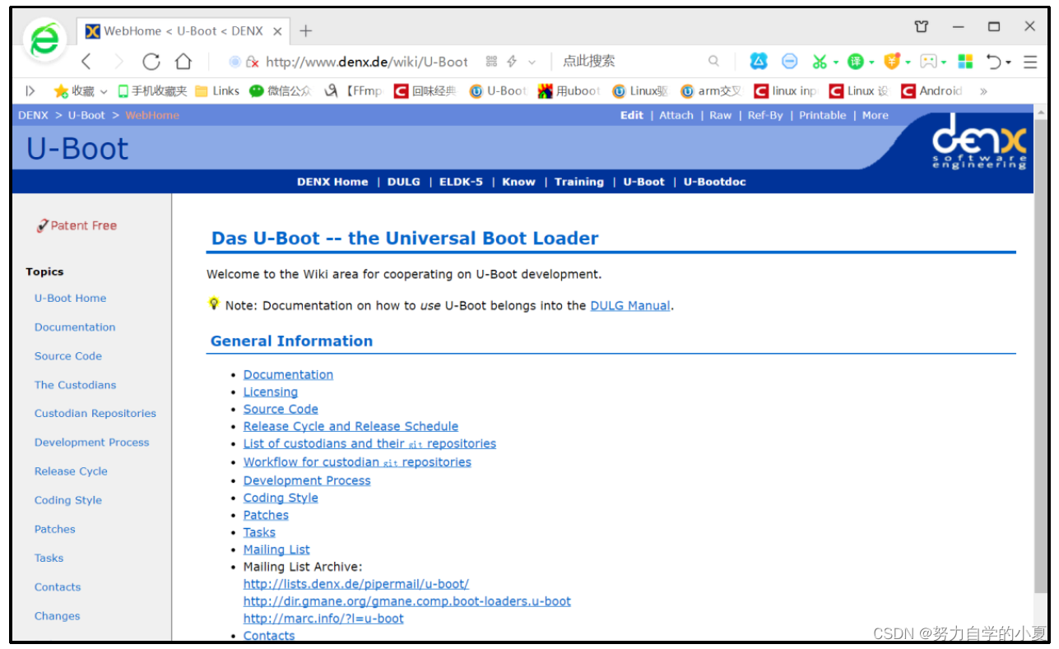Click the orange shield extension icon
Viewport: 1059px width, 649px height.
click(892, 61)
